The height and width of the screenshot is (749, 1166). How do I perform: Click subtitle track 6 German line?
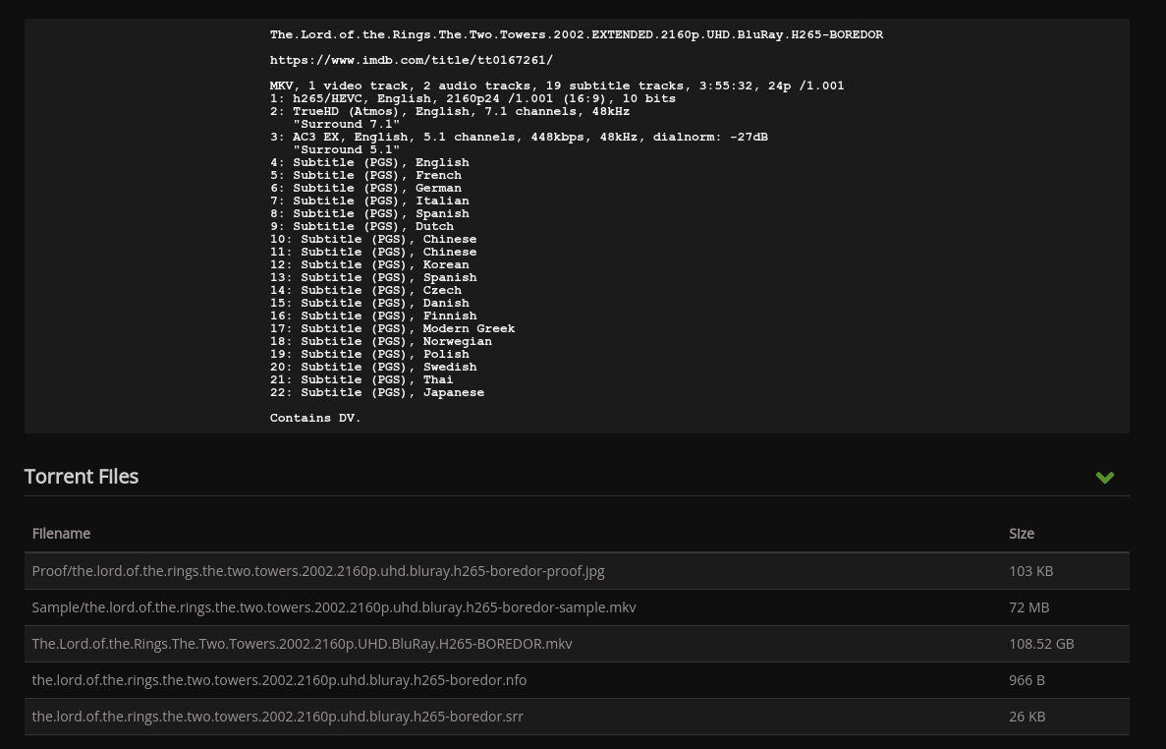tap(365, 188)
